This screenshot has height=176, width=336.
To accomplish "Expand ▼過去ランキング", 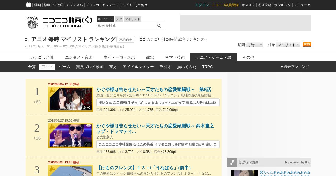I will 295,67.
